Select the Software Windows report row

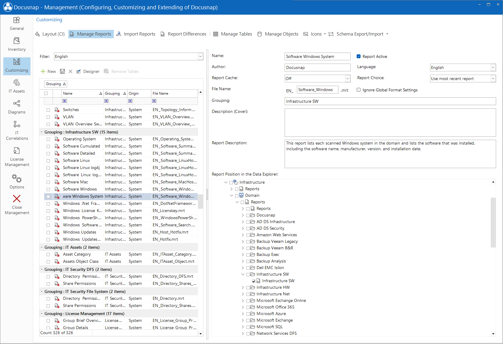tap(121, 189)
